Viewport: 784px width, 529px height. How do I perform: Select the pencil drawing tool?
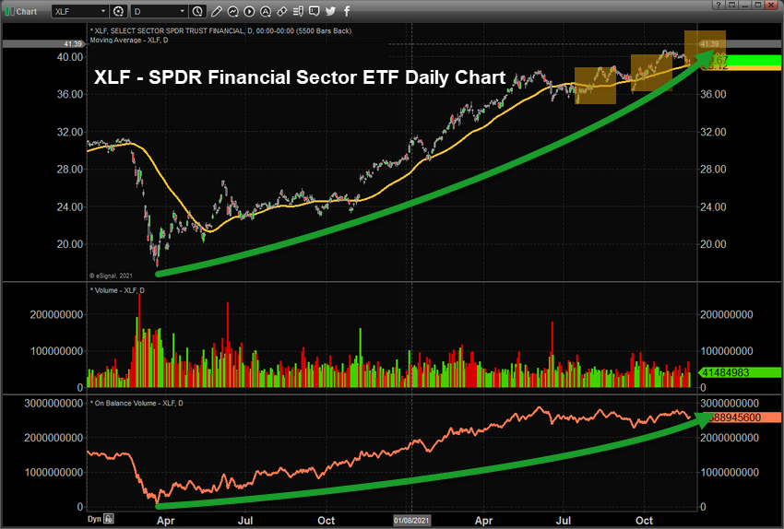click(x=217, y=11)
